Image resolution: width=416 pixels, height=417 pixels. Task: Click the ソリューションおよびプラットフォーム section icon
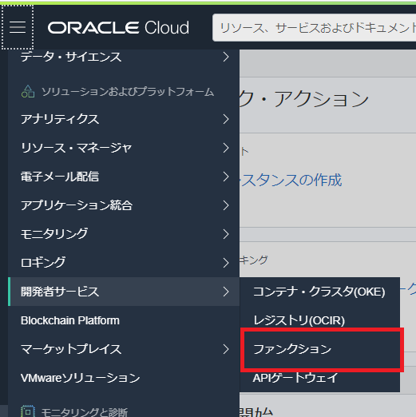point(28,91)
